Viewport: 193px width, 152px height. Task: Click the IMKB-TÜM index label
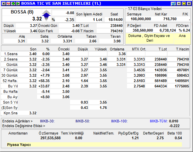pyautogui.click(x=159, y=121)
